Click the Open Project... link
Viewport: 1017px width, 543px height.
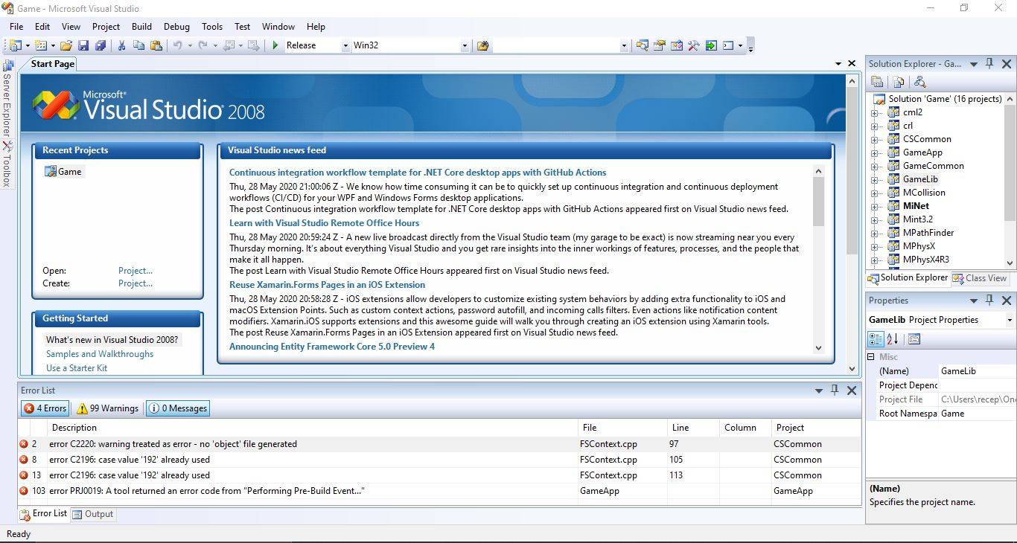tap(136, 271)
